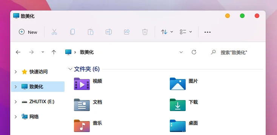Select the 图片 folder icon

tap(178, 84)
